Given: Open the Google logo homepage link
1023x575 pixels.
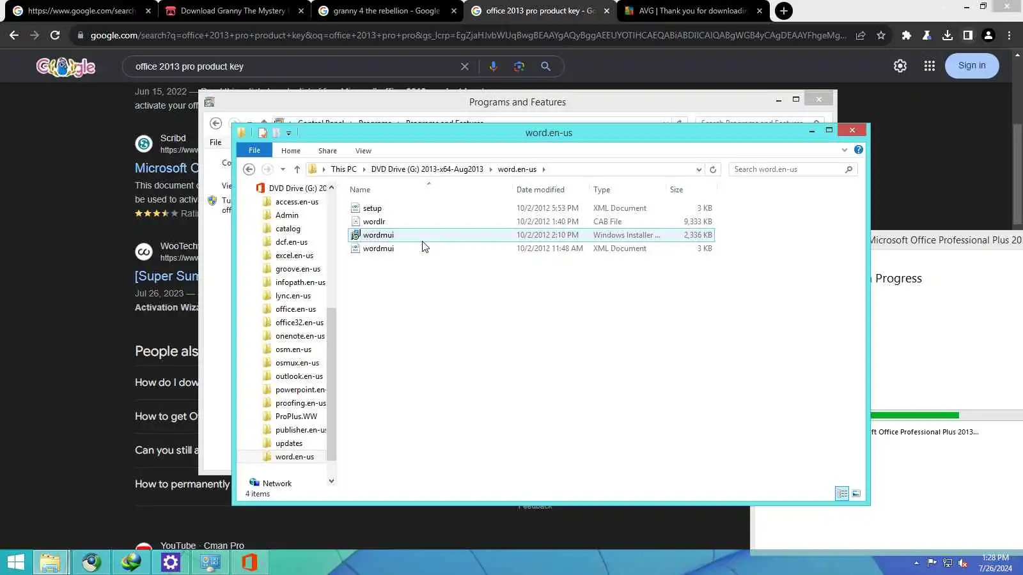Looking at the screenshot, I should [x=66, y=66].
